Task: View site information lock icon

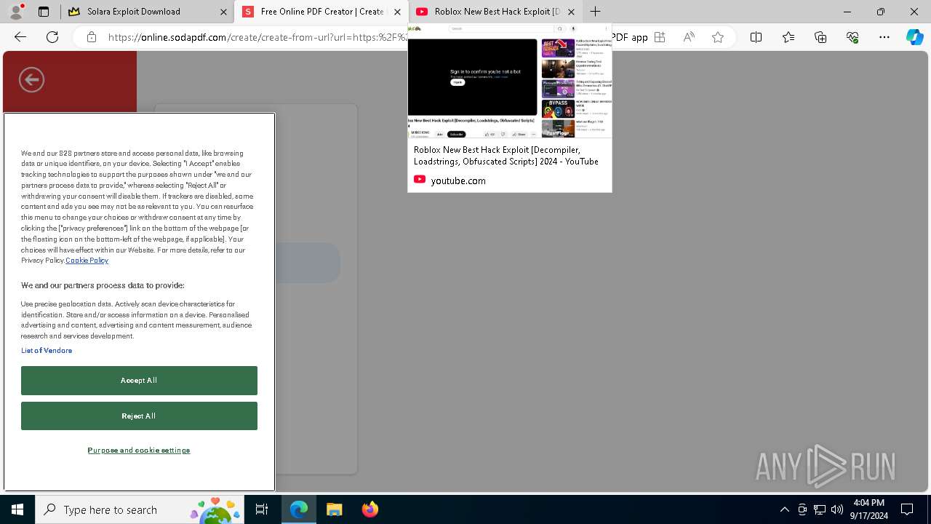Action: 92,37
